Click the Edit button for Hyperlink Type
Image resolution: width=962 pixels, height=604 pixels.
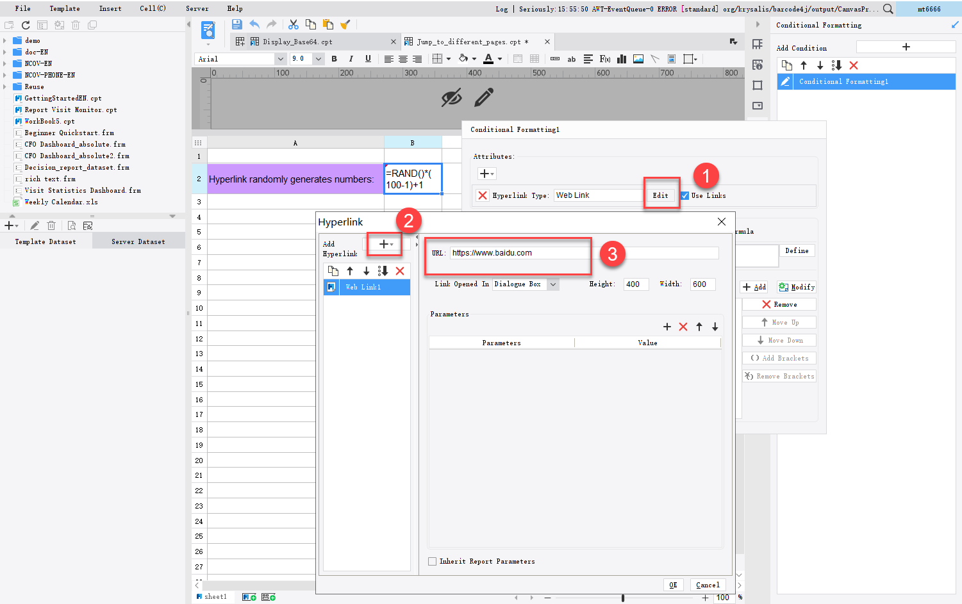(x=660, y=195)
